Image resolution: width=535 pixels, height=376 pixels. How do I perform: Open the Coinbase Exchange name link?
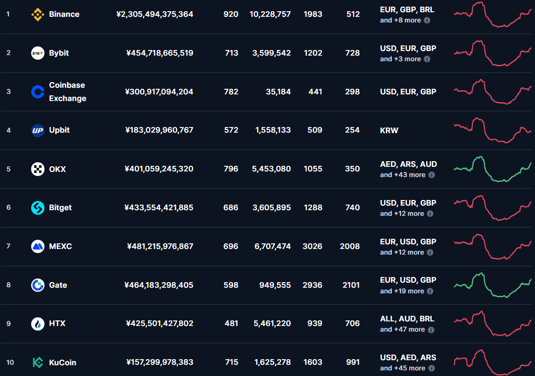point(67,92)
